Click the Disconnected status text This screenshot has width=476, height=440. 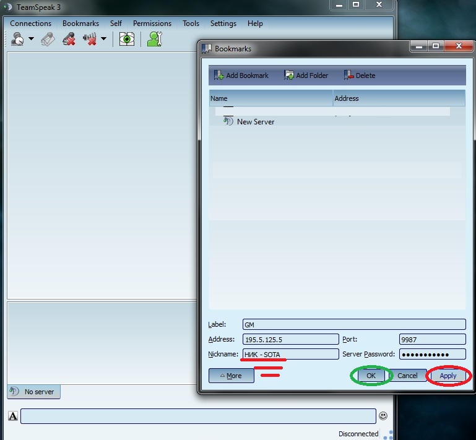coord(358,434)
